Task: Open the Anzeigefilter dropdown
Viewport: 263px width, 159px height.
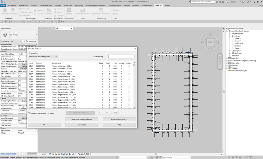Action: click(x=43, y=57)
